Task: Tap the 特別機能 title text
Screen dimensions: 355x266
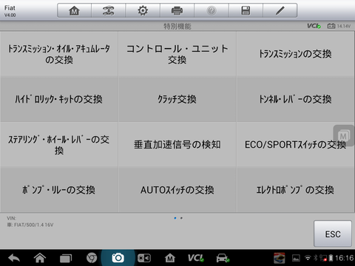Action: click(177, 26)
